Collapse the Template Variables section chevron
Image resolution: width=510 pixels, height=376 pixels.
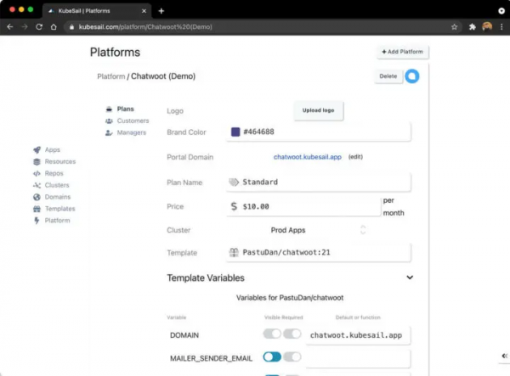410,278
